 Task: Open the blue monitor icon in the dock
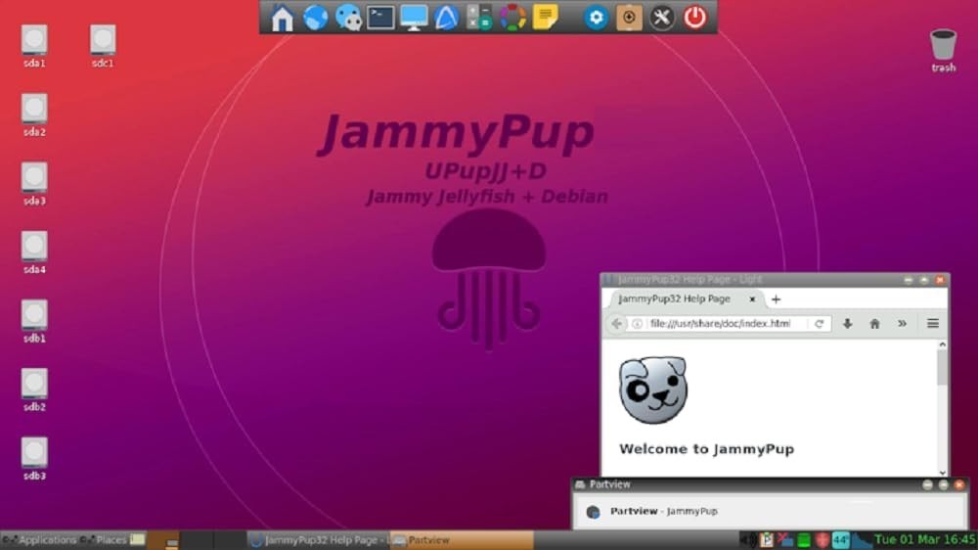tap(414, 18)
